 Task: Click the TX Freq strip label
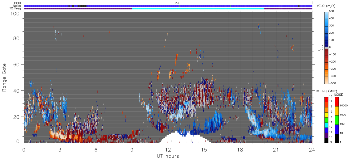(x=15, y=8)
